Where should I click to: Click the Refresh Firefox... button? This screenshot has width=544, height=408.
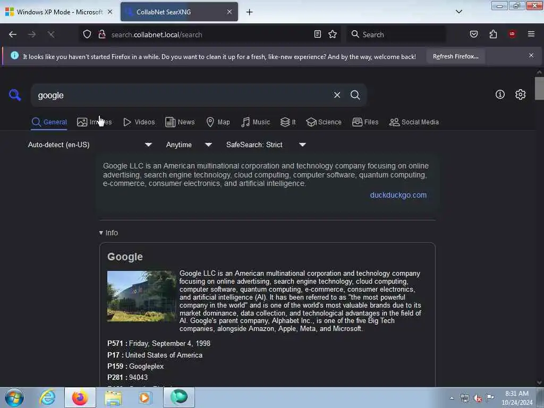tap(455, 56)
